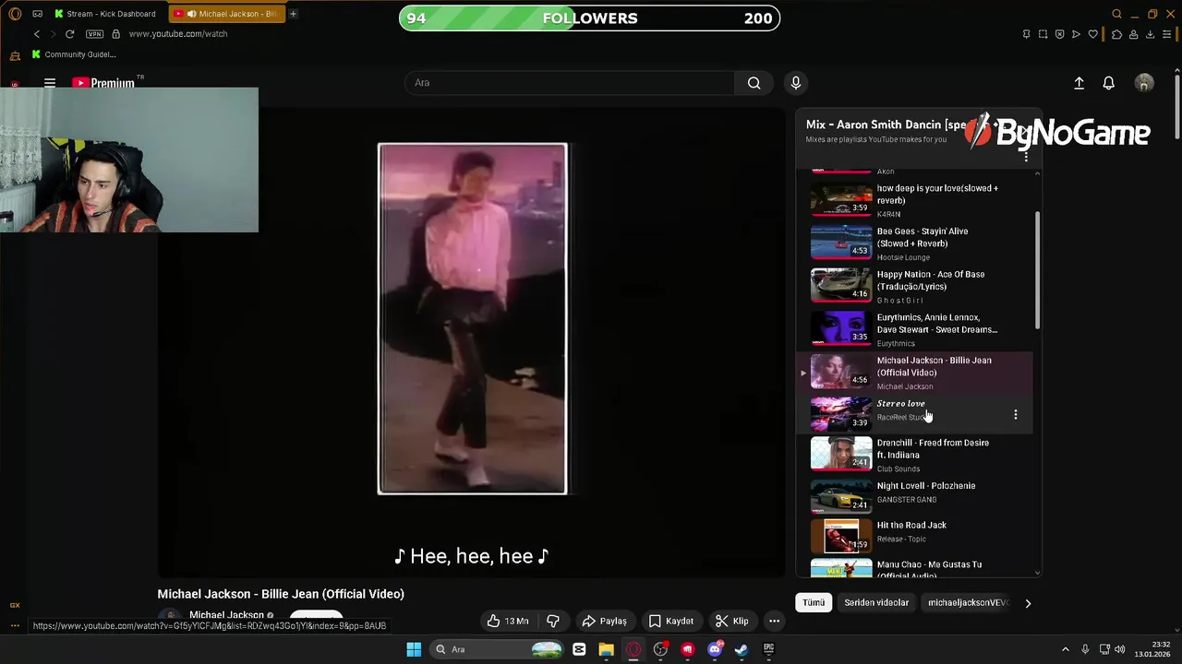Screen dimensions: 1182x664
Task: Select the Billie Jean playlist entry
Action: 916,373
